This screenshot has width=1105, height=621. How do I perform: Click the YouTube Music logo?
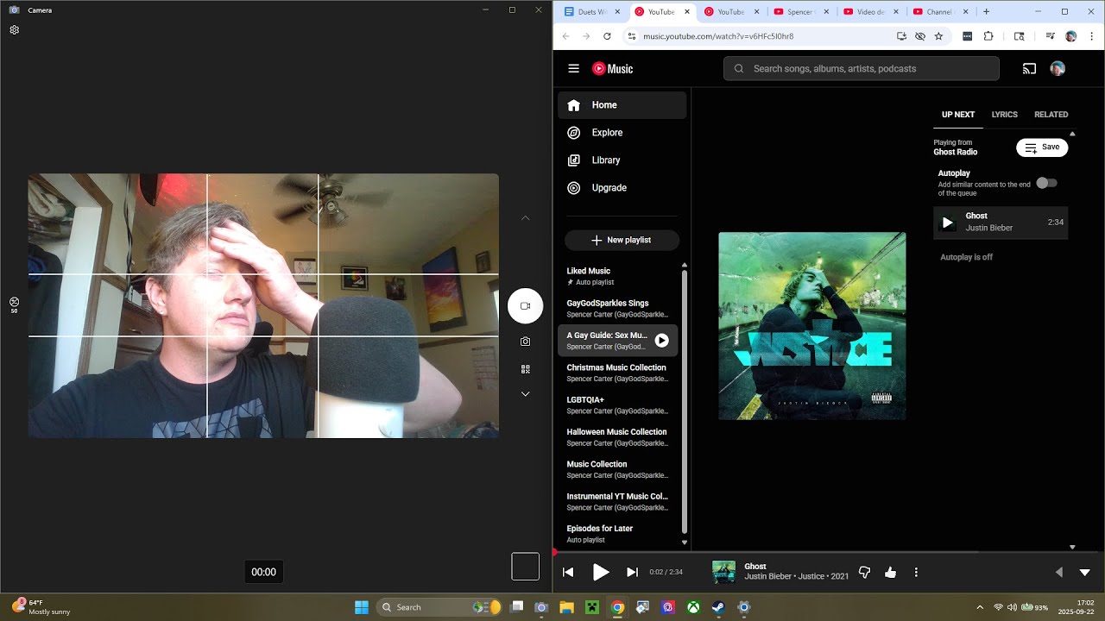tap(612, 69)
